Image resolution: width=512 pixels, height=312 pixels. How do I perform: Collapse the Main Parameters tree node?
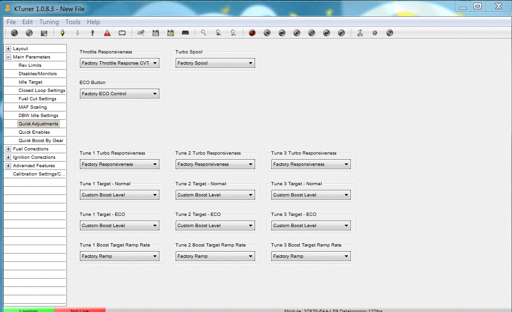(8, 57)
